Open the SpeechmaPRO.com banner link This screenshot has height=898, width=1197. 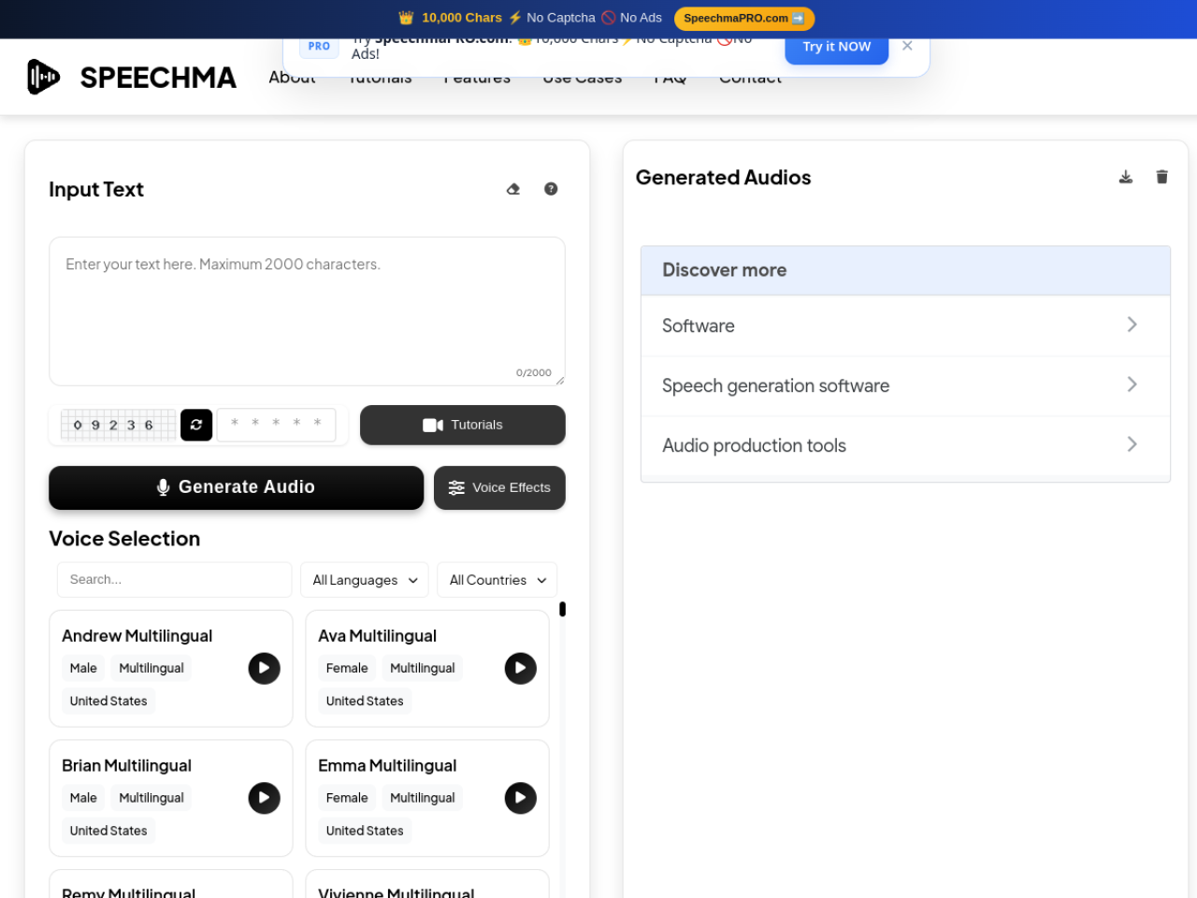coord(743,18)
